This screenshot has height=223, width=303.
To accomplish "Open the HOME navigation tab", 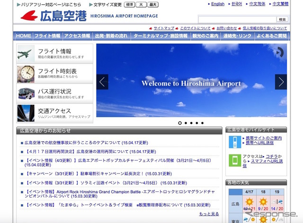I will click(23, 36).
